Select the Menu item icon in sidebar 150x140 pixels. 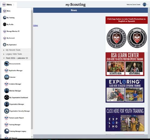coord(5,11)
